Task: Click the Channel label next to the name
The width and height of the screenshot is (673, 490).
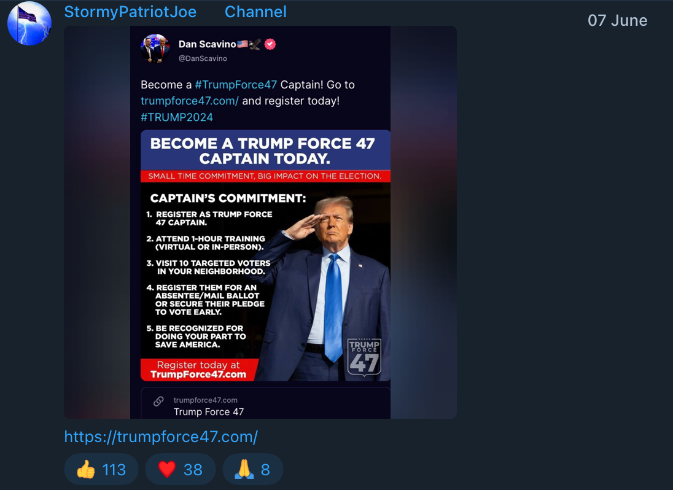Action: (255, 12)
